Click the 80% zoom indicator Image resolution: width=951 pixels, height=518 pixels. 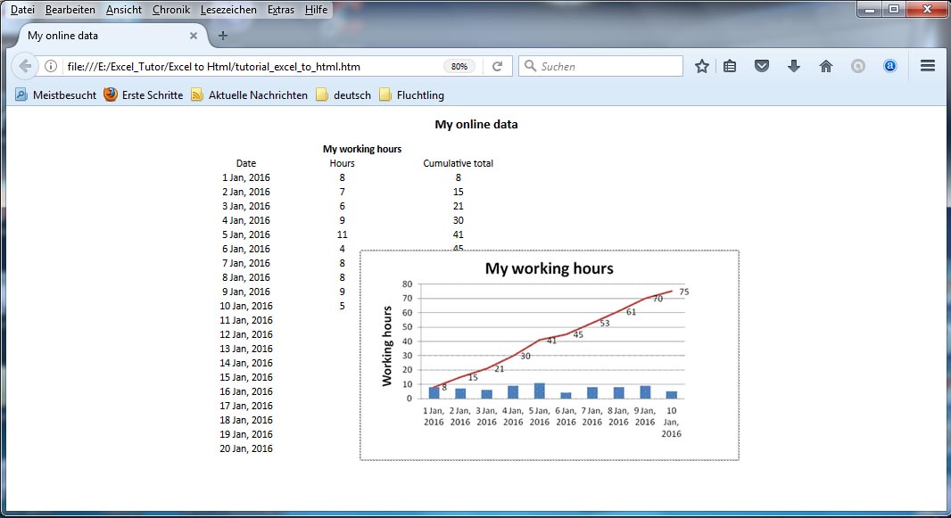[459, 66]
